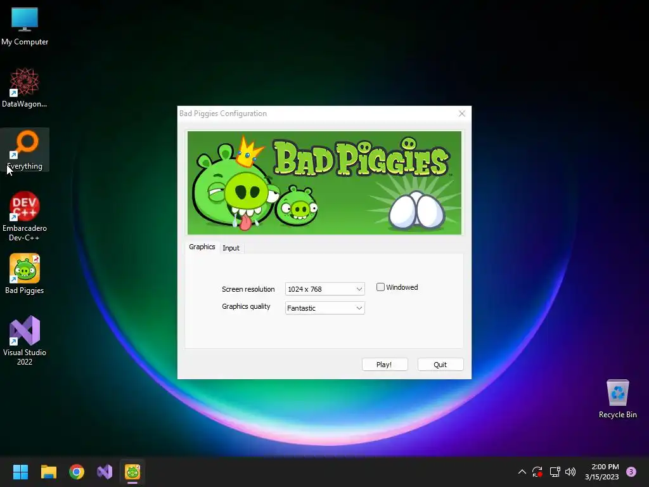Switch to the Input tab
This screenshot has height=487, width=649.
pyautogui.click(x=231, y=248)
